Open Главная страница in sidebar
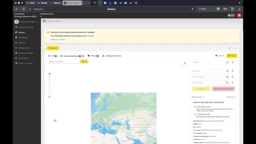 [24, 27]
